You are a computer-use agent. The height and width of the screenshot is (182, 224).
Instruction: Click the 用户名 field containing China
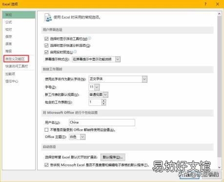click(x=102, y=122)
